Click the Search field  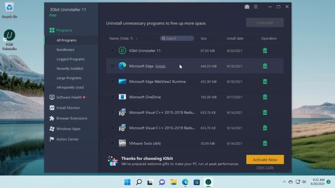[x=177, y=38]
